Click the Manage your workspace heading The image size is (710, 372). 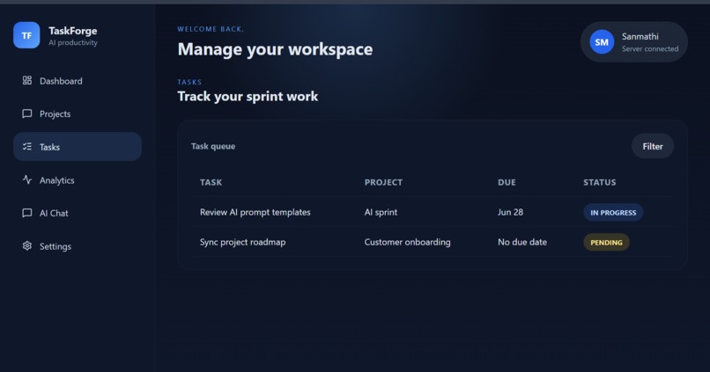tap(275, 49)
